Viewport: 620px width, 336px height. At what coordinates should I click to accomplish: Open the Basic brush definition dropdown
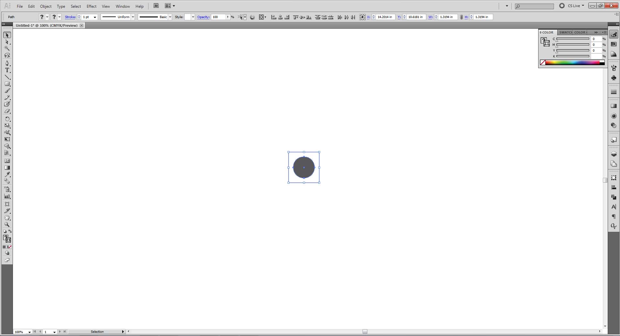tap(170, 17)
